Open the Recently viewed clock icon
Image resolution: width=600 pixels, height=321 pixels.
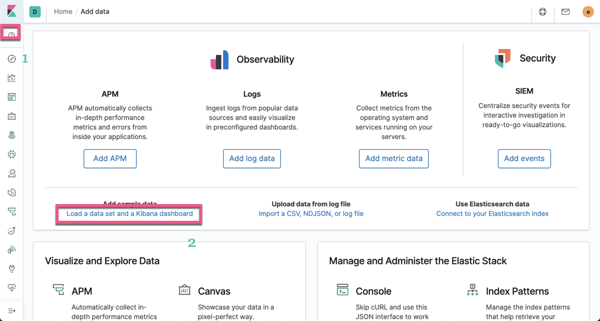click(x=11, y=35)
